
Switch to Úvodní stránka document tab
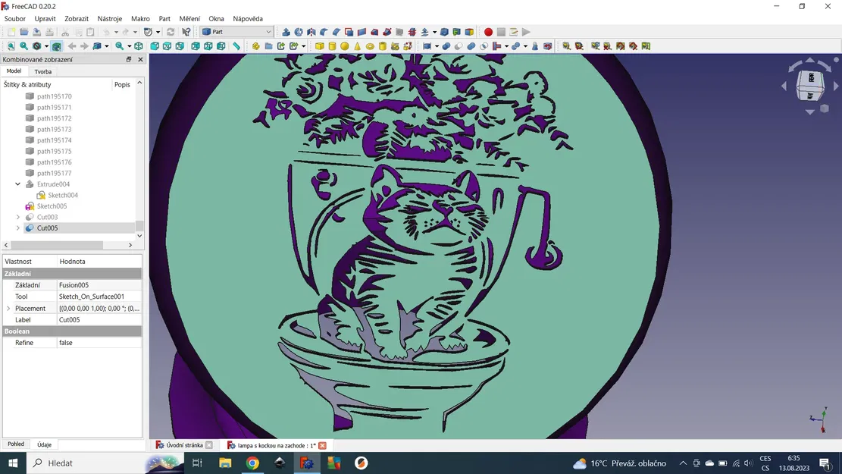pyautogui.click(x=184, y=445)
